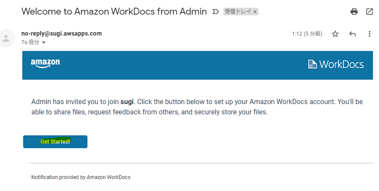The width and height of the screenshot is (379, 191).
Task: Click the reply arrow icon
Action: 352,34
